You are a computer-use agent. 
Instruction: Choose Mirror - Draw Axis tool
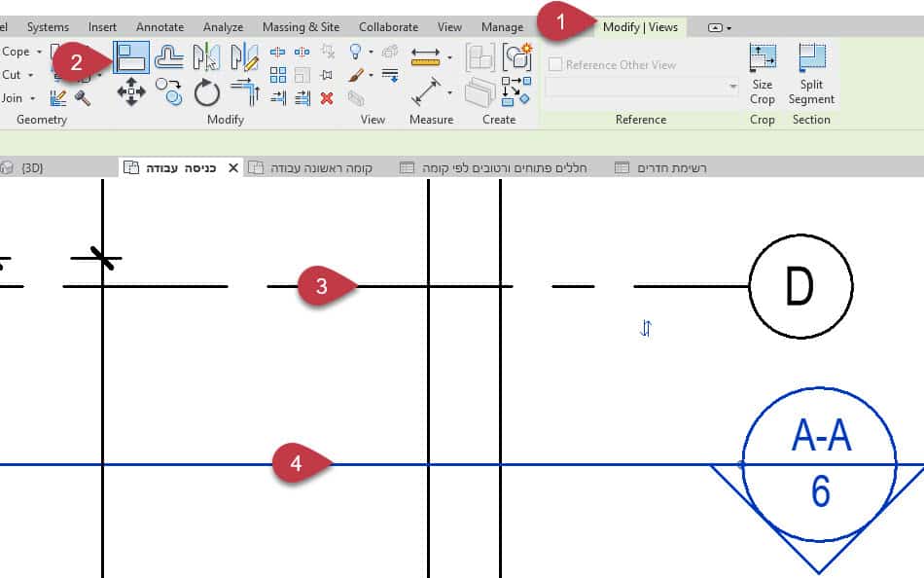(x=244, y=57)
